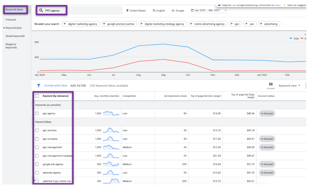Click the search magnifier icon
This screenshot has height=190, width=324.
pyautogui.click(x=41, y=10)
